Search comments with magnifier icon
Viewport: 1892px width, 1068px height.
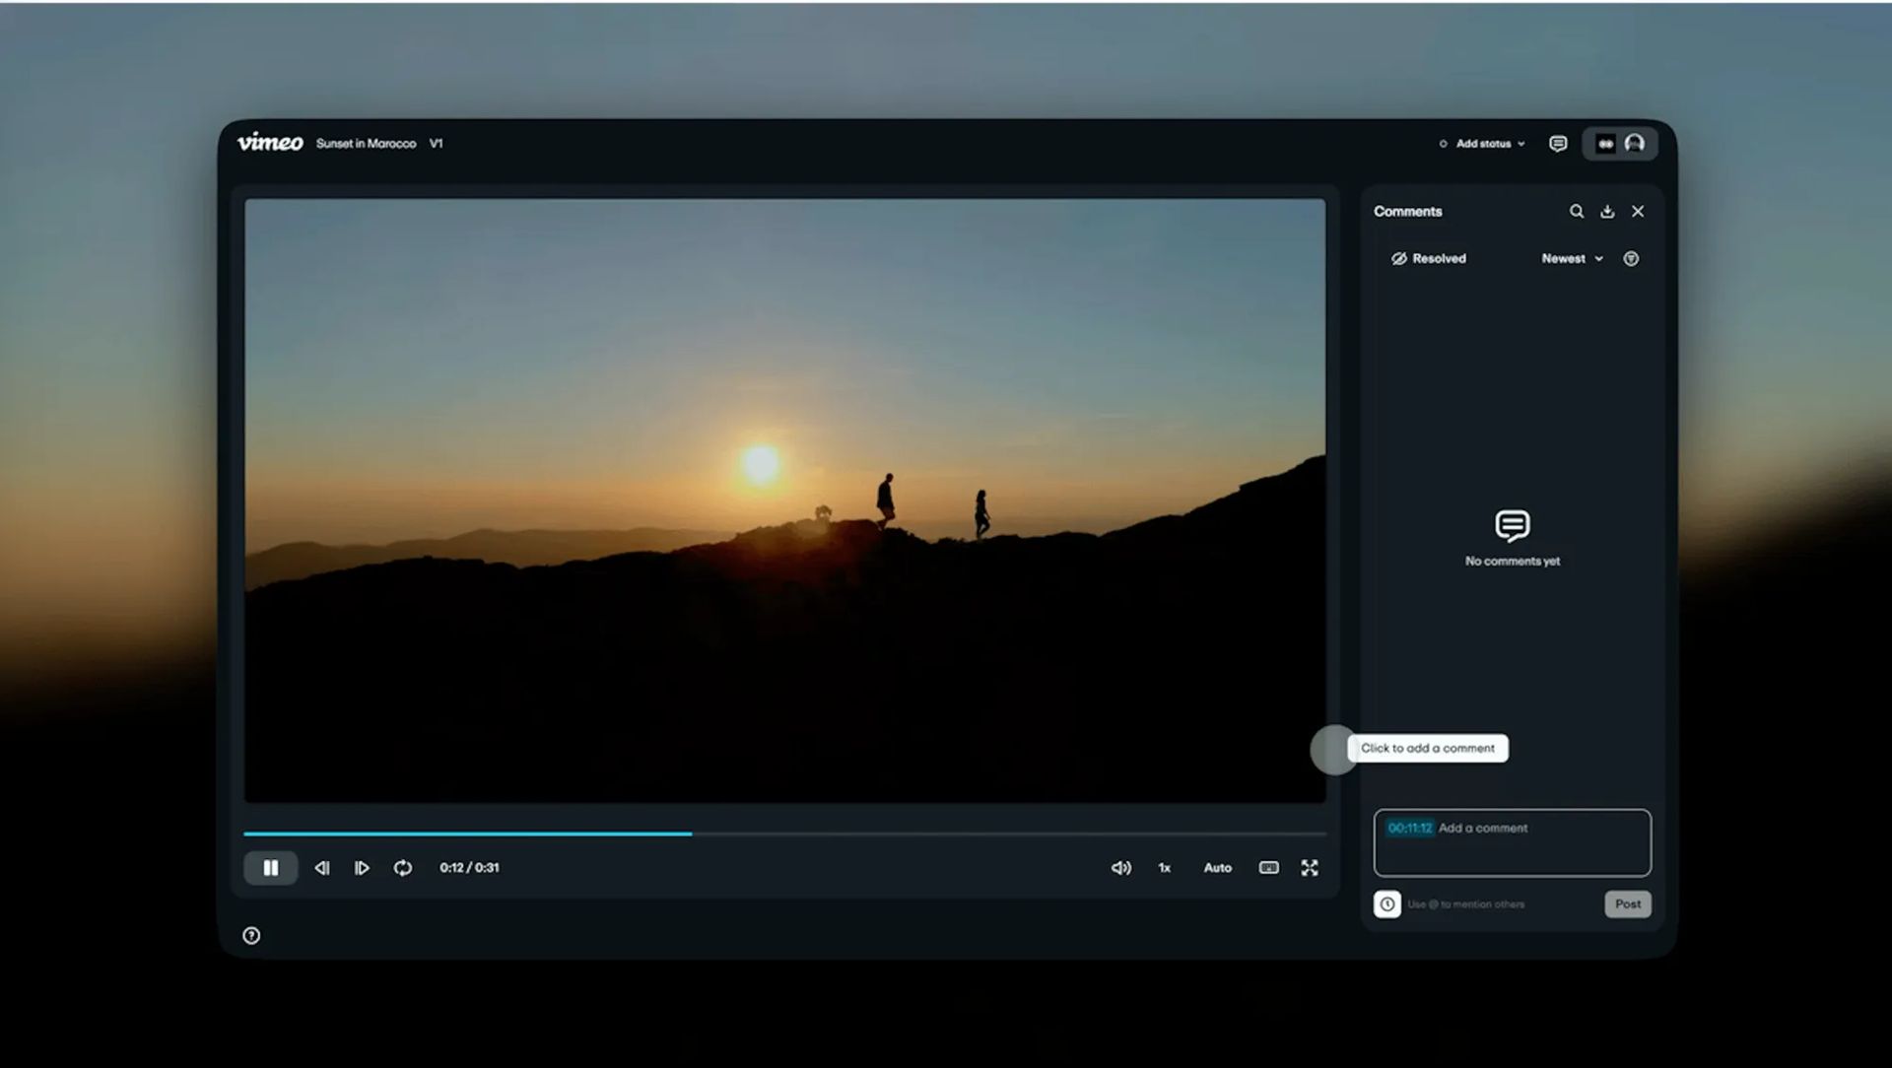[1577, 212]
